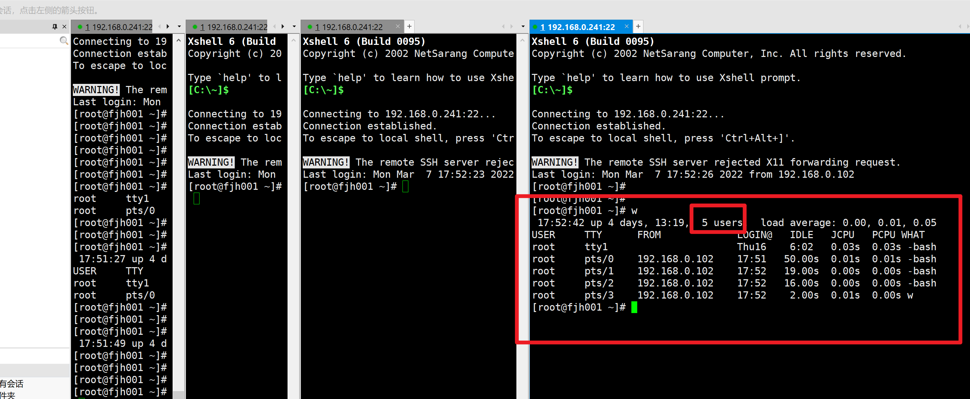The width and height of the screenshot is (970, 399).
Task: Close the active blue session tab
Action: point(627,26)
